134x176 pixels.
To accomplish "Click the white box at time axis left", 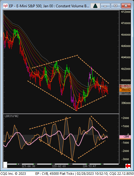I will pos(5,165).
